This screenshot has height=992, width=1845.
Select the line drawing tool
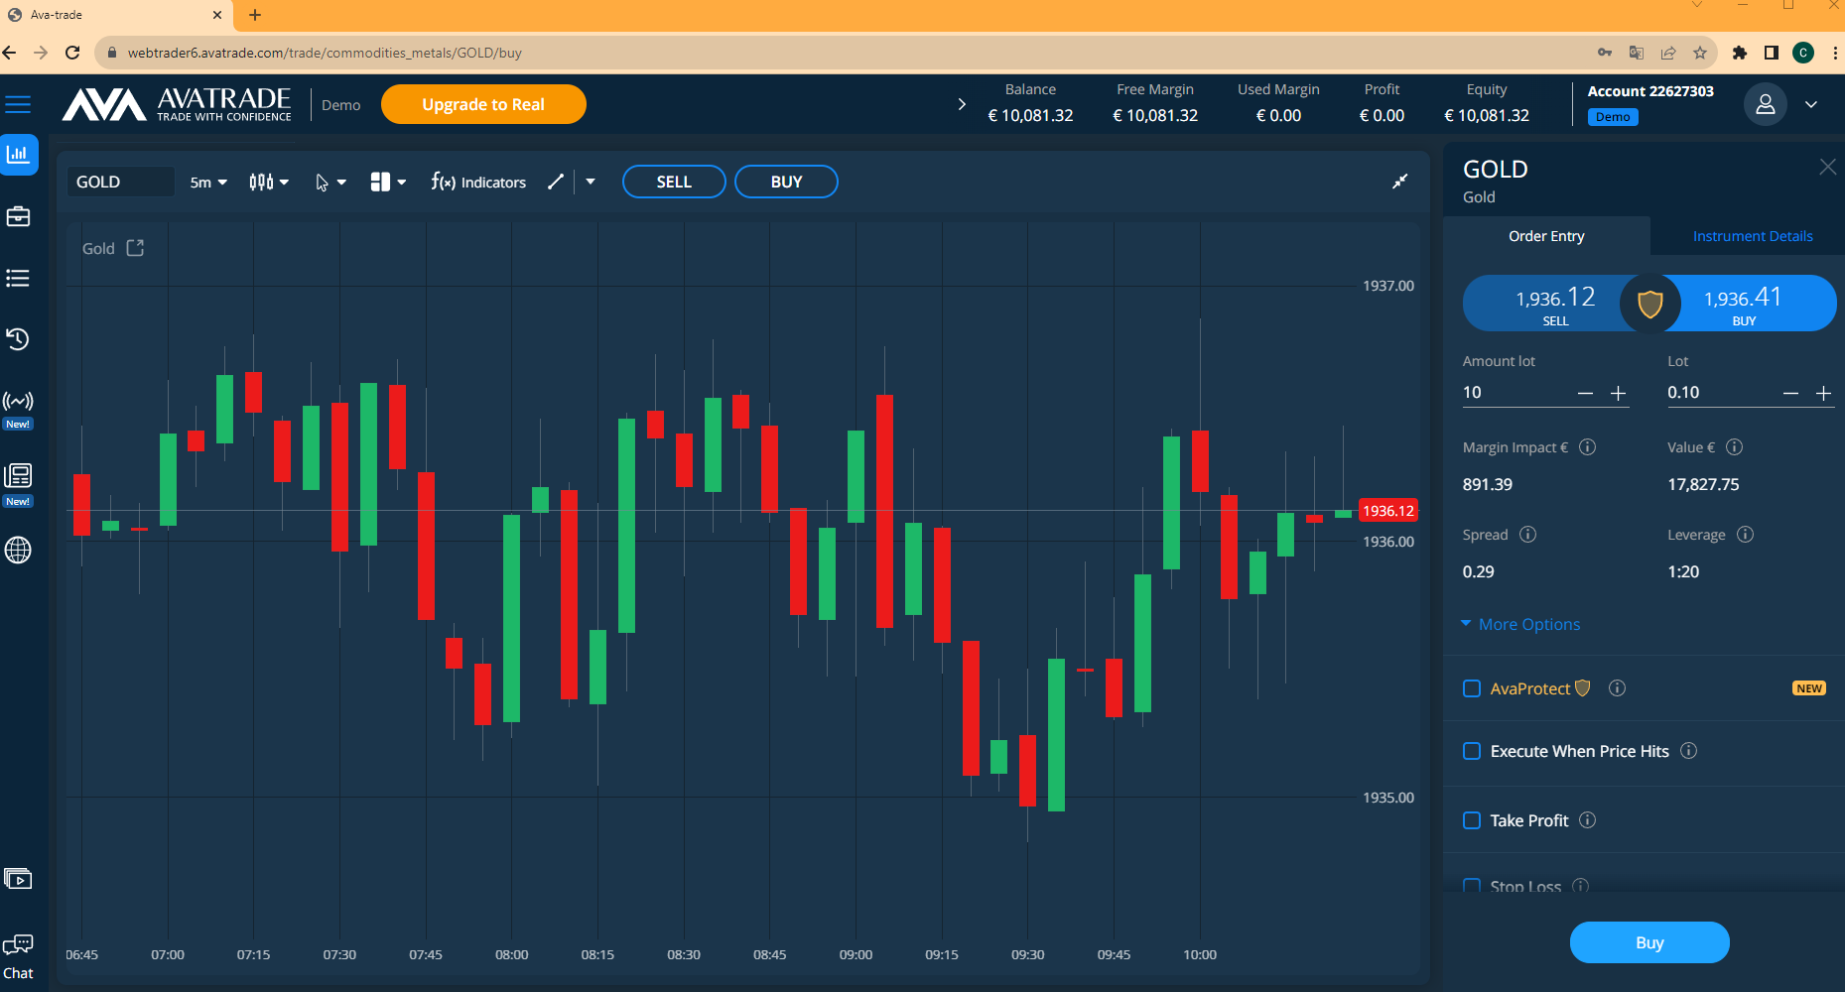(556, 182)
